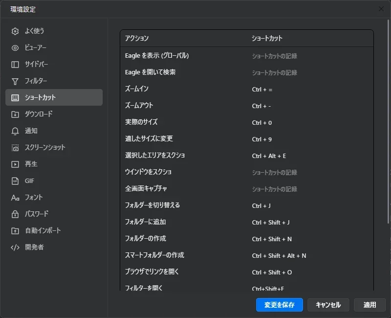Select the ズームイン action row label

[x=137, y=89]
